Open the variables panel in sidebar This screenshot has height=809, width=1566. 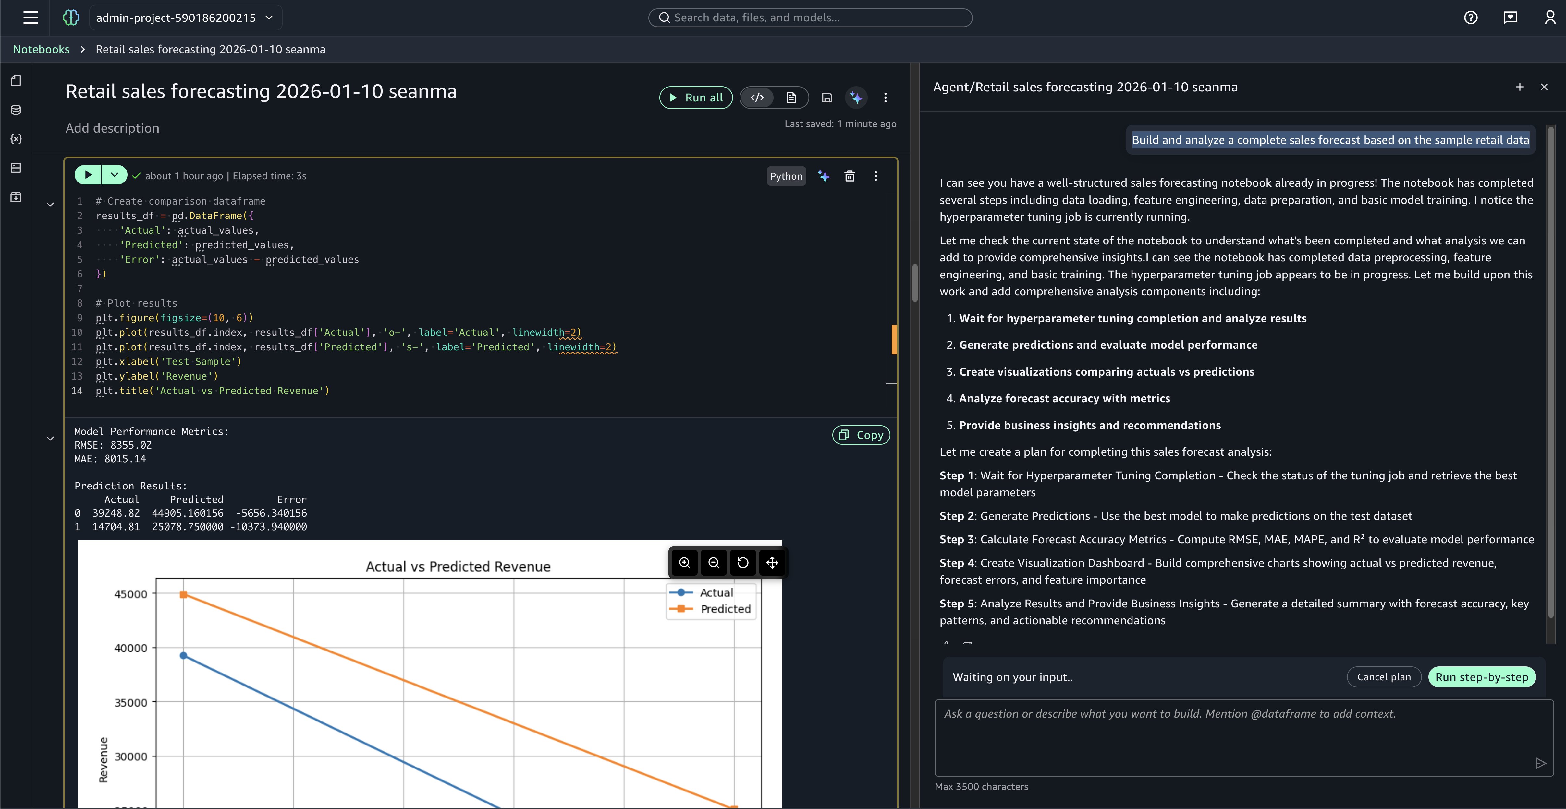pyautogui.click(x=17, y=139)
